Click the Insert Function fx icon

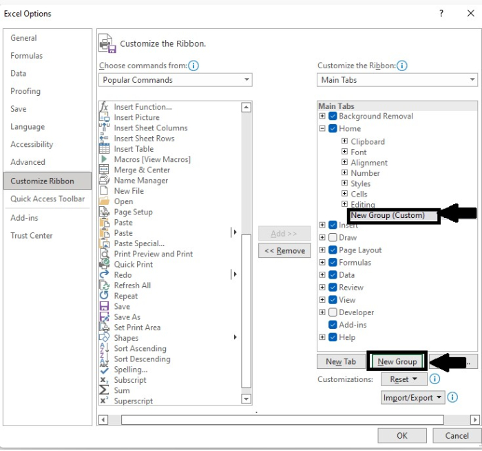pos(104,107)
